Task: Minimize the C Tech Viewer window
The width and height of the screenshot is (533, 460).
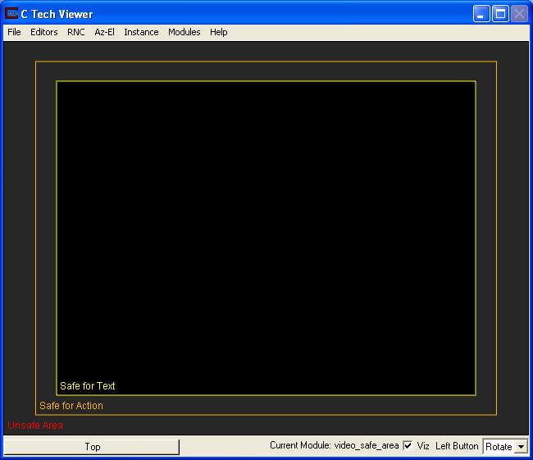Action: click(481, 14)
